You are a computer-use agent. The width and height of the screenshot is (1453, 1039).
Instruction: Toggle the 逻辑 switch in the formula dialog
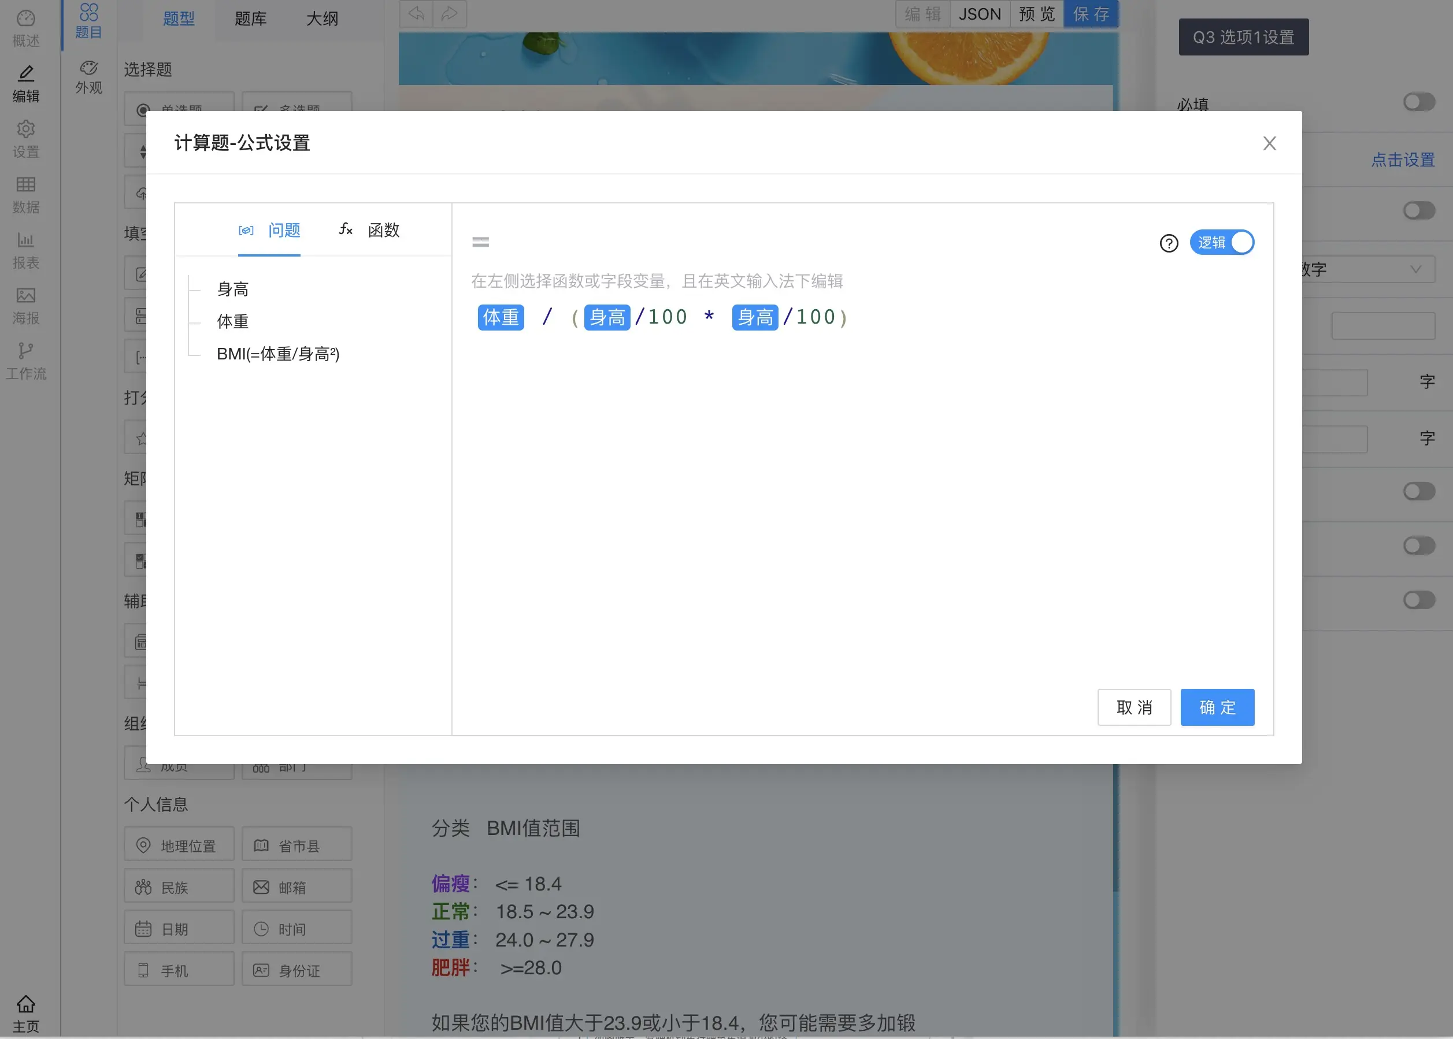(1221, 242)
